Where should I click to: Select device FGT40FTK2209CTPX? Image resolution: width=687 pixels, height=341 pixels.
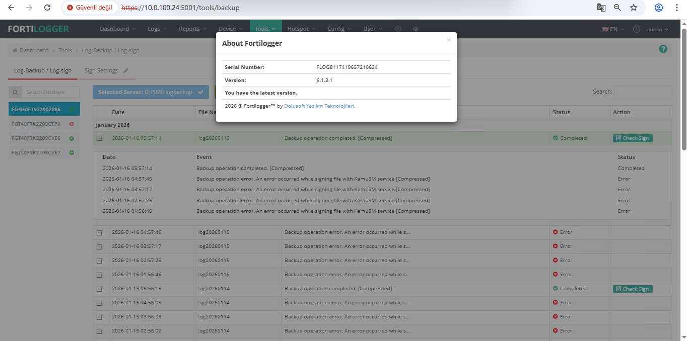44,124
